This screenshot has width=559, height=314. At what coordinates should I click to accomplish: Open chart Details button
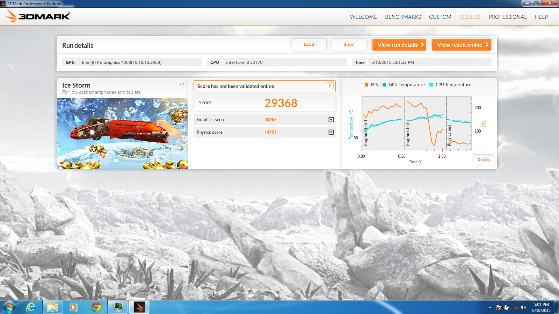point(484,160)
